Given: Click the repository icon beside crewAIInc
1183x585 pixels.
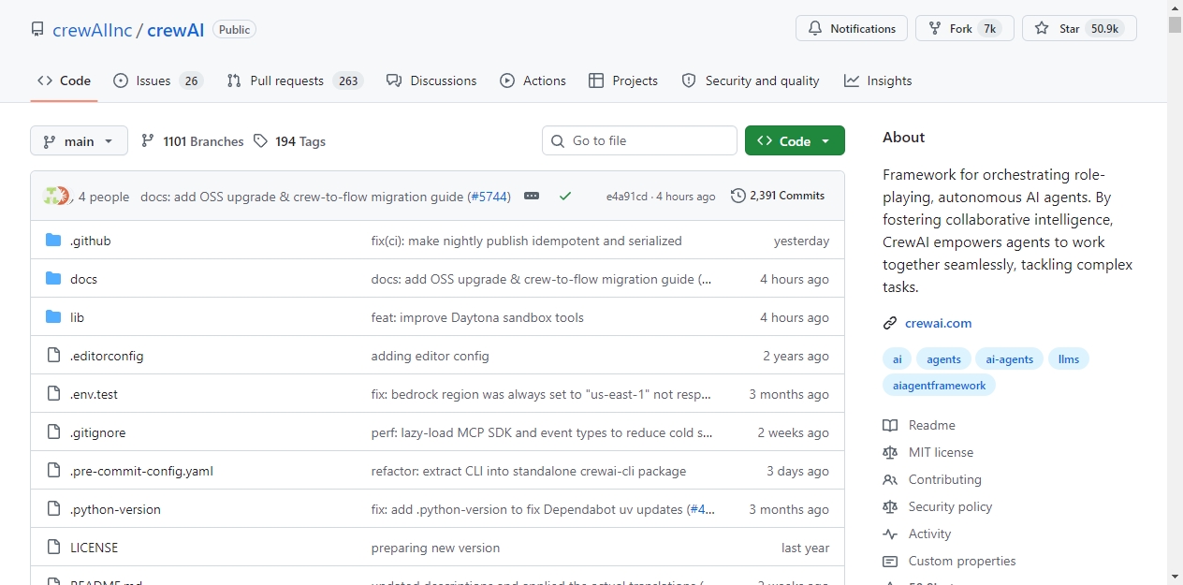Looking at the screenshot, I should (37, 29).
